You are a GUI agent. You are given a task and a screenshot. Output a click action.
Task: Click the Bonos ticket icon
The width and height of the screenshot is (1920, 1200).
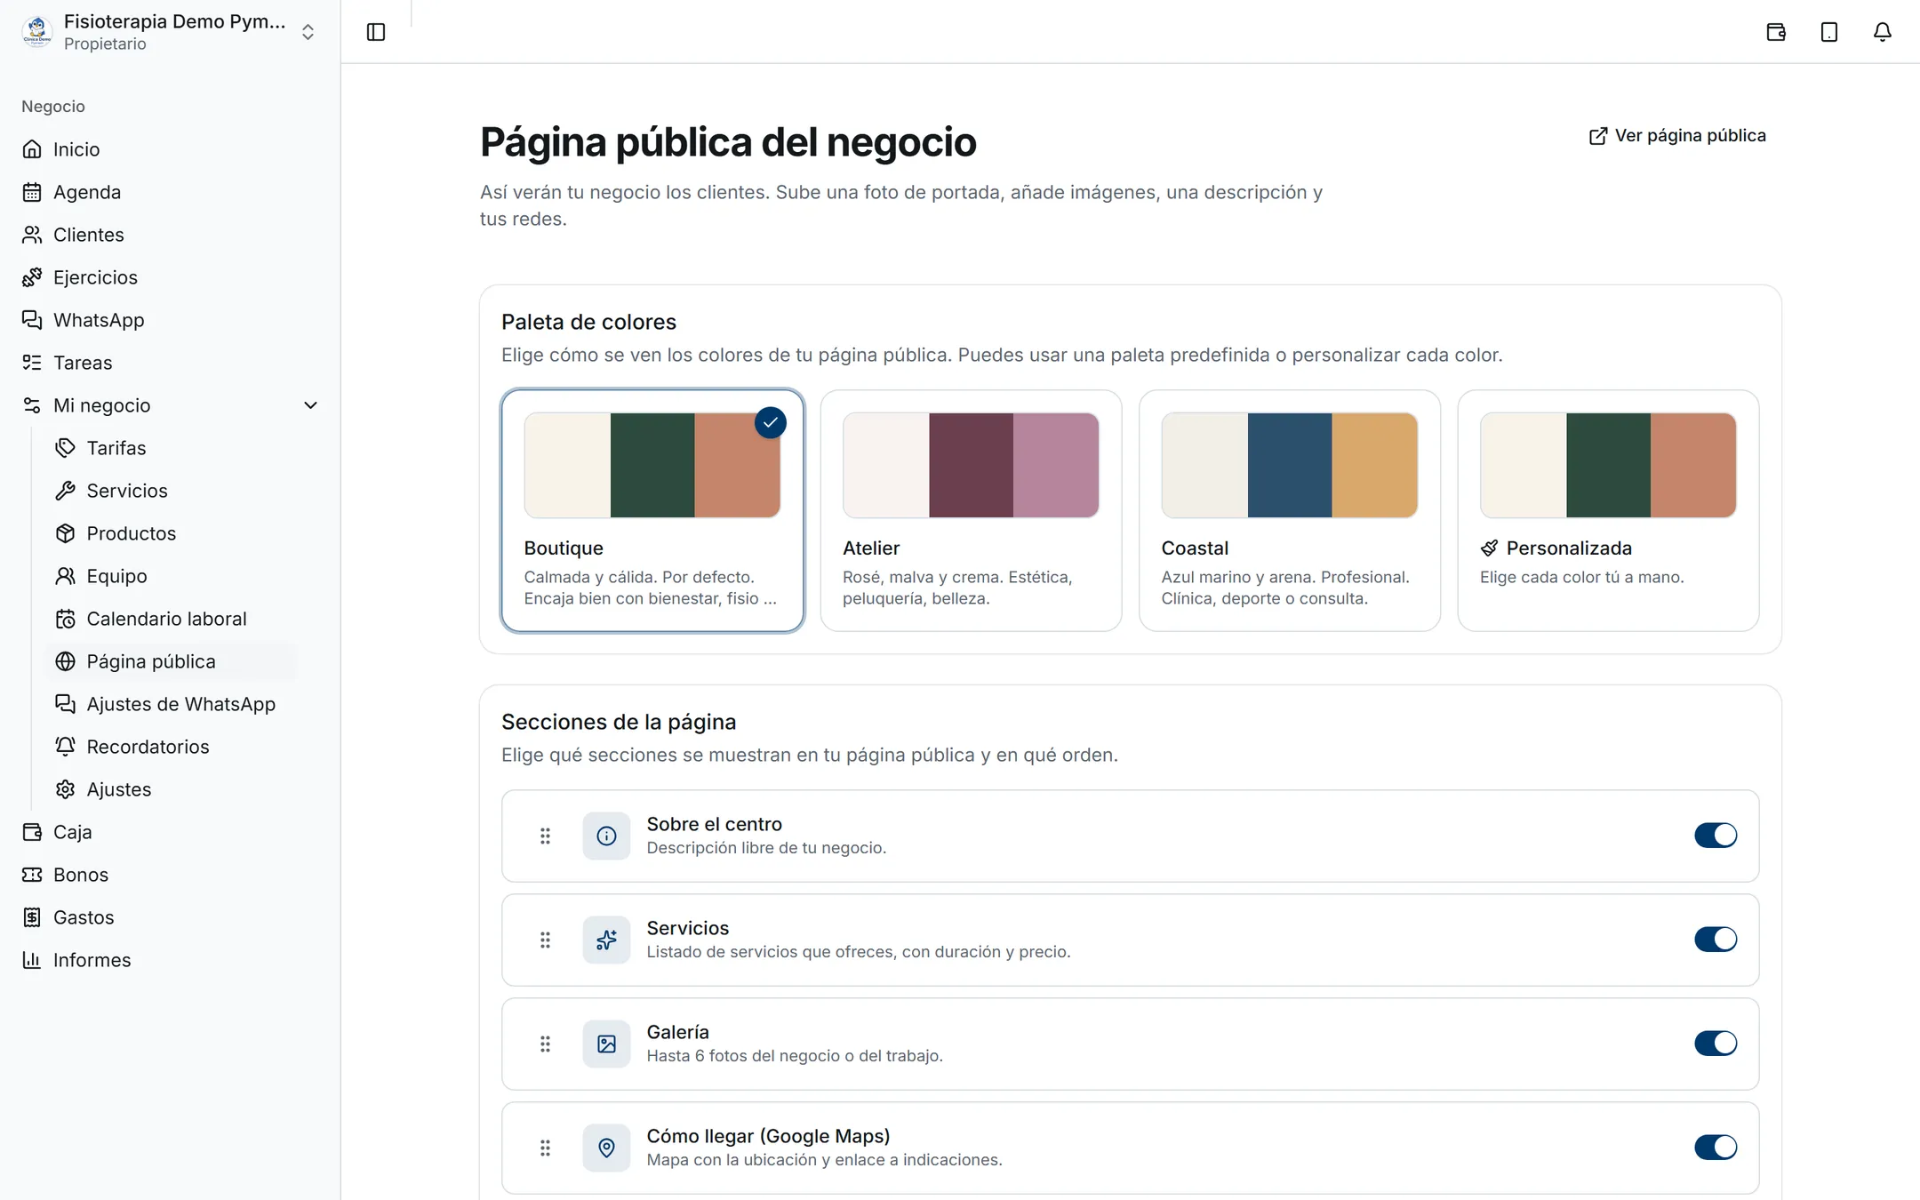pyautogui.click(x=32, y=875)
